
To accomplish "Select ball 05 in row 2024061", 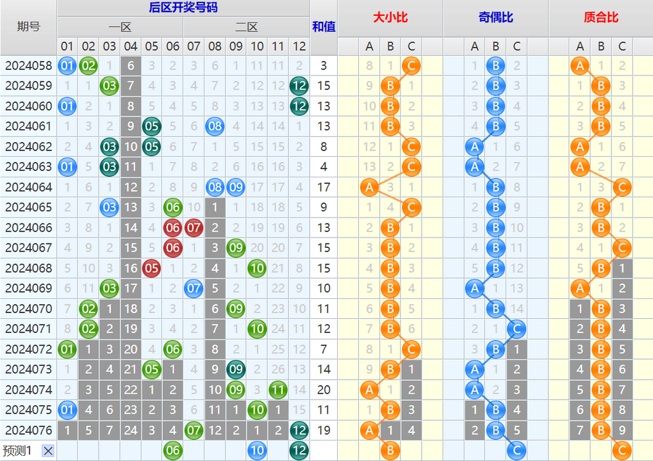I will (x=152, y=127).
